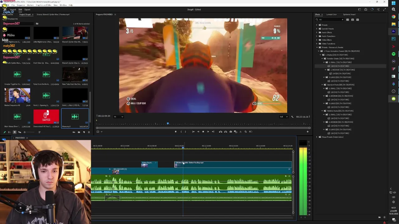Add a marker in the Program monitor
The height and width of the screenshot is (224, 399).
pos(175,132)
